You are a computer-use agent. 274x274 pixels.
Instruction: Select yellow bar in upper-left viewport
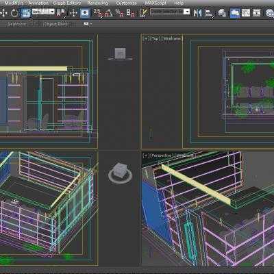tap(34, 68)
